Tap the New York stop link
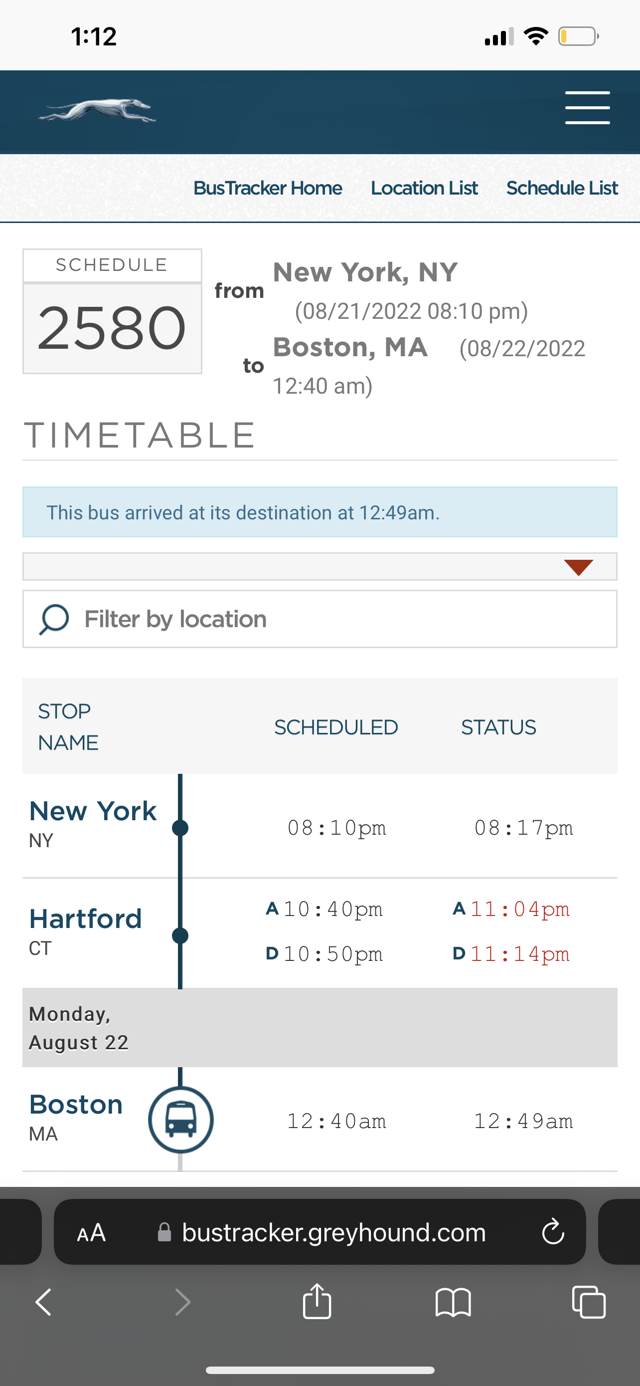The image size is (640, 1386). pyautogui.click(x=93, y=811)
